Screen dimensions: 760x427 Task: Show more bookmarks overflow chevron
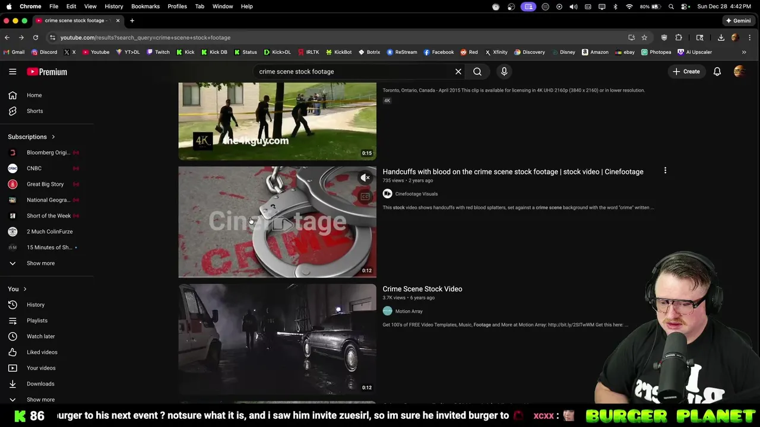pyautogui.click(x=744, y=52)
